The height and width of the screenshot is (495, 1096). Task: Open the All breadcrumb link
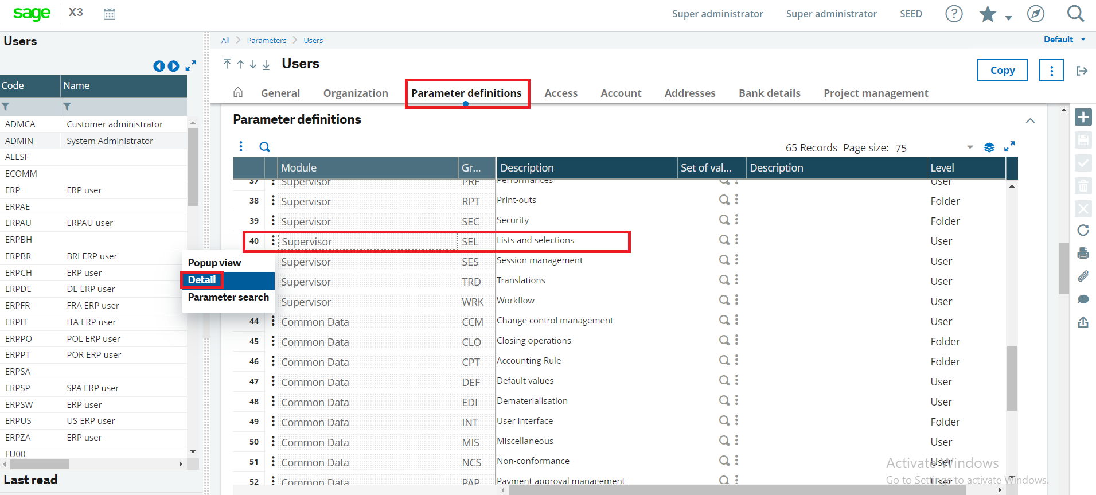tap(225, 40)
